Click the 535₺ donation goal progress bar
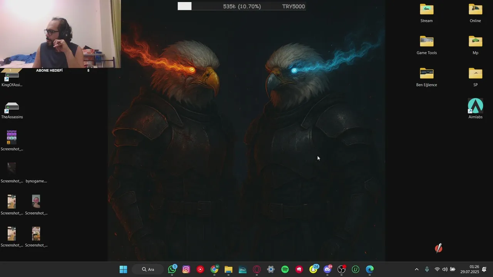Image resolution: width=493 pixels, height=277 pixels. coord(241,6)
